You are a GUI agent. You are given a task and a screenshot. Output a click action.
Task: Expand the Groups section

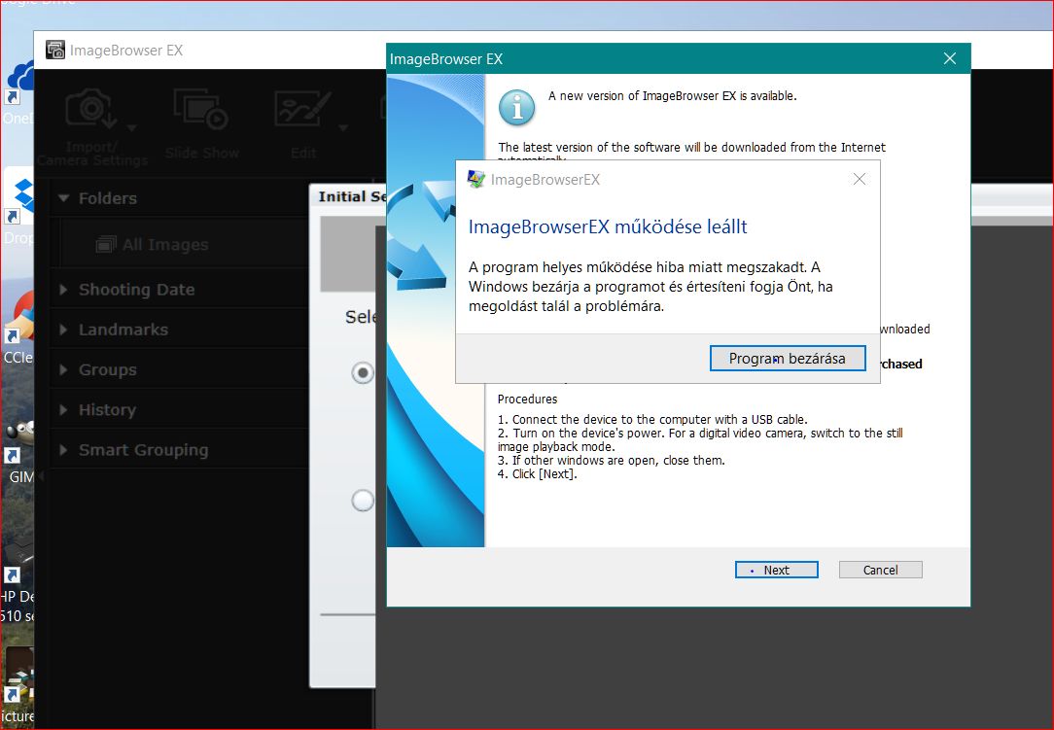[x=63, y=369]
